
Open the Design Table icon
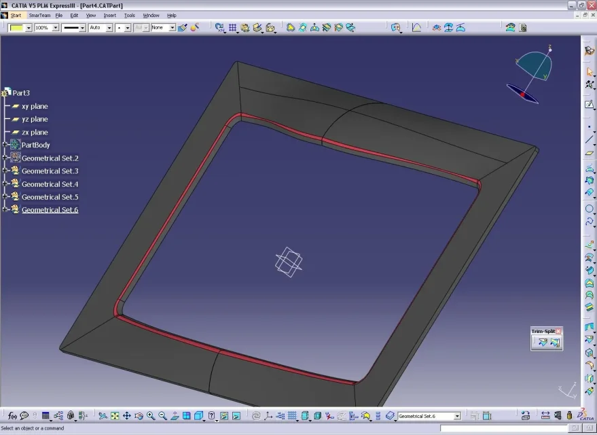pos(46,415)
